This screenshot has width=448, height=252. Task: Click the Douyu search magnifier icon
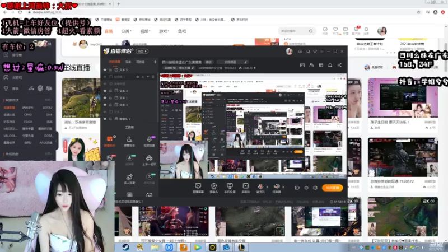pos(311,31)
